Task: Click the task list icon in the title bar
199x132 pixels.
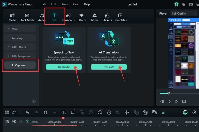Action: 191,4
